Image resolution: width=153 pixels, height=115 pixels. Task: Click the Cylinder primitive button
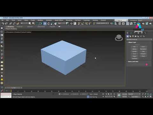pos(135,51)
